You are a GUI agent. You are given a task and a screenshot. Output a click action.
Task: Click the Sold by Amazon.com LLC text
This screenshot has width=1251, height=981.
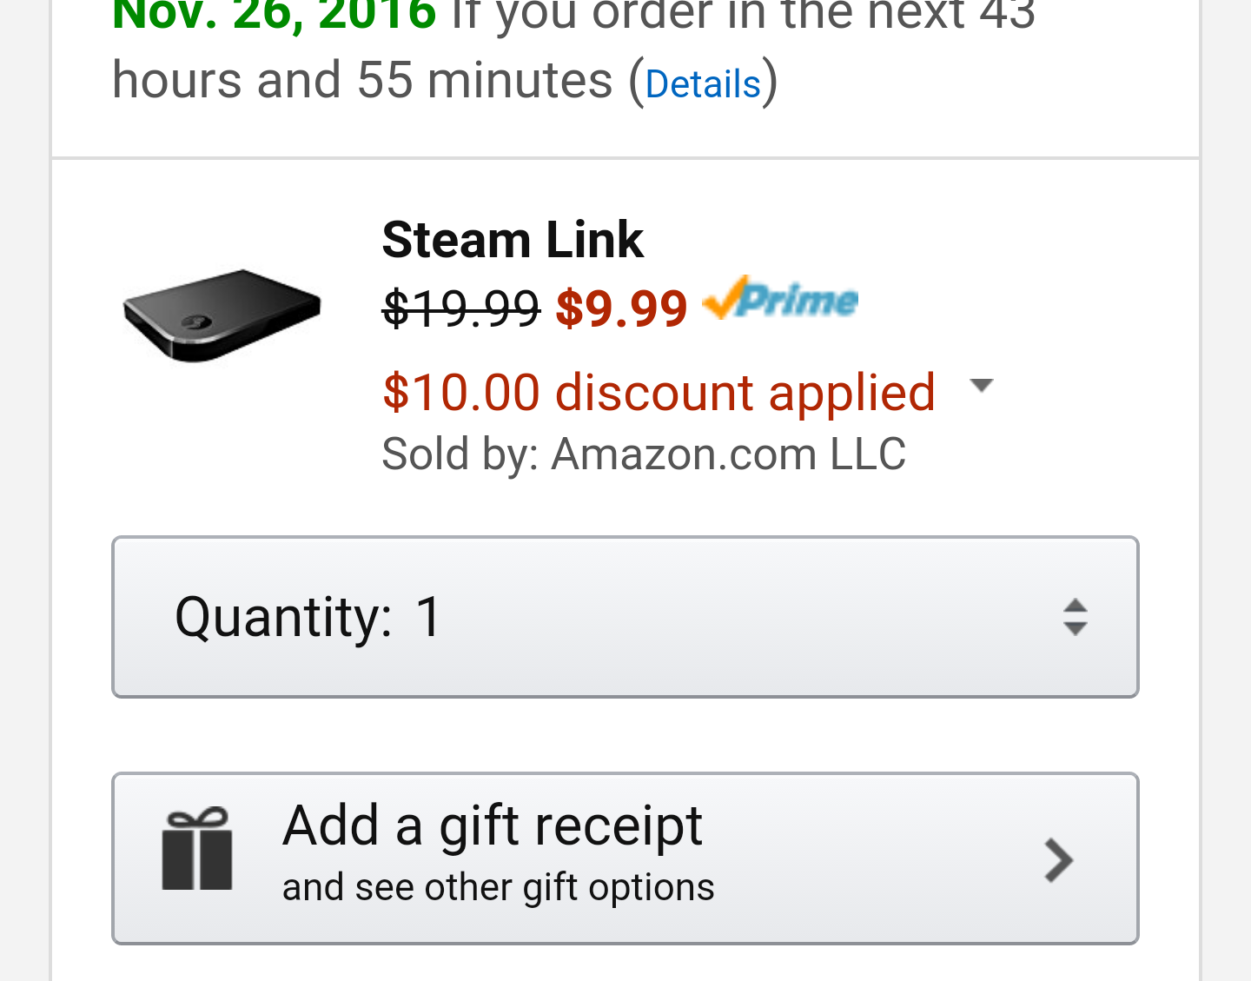pos(644,454)
